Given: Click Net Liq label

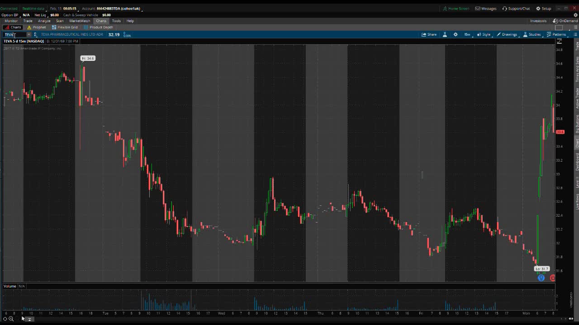Looking at the screenshot, I should tap(40, 15).
